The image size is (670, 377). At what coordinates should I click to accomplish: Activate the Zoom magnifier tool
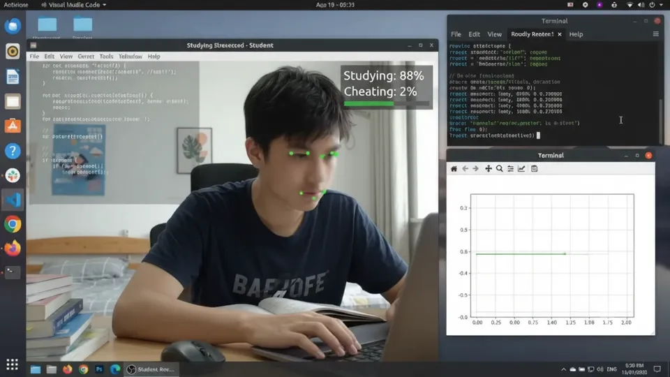[499, 169]
